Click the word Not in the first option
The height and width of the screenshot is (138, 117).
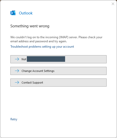click(x=24, y=59)
